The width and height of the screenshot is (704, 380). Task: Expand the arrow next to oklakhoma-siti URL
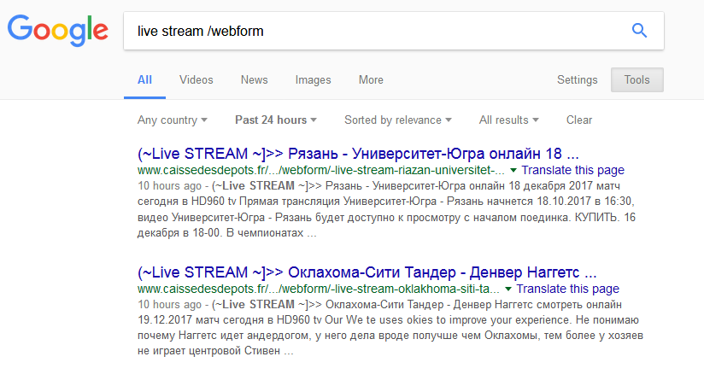click(x=508, y=289)
